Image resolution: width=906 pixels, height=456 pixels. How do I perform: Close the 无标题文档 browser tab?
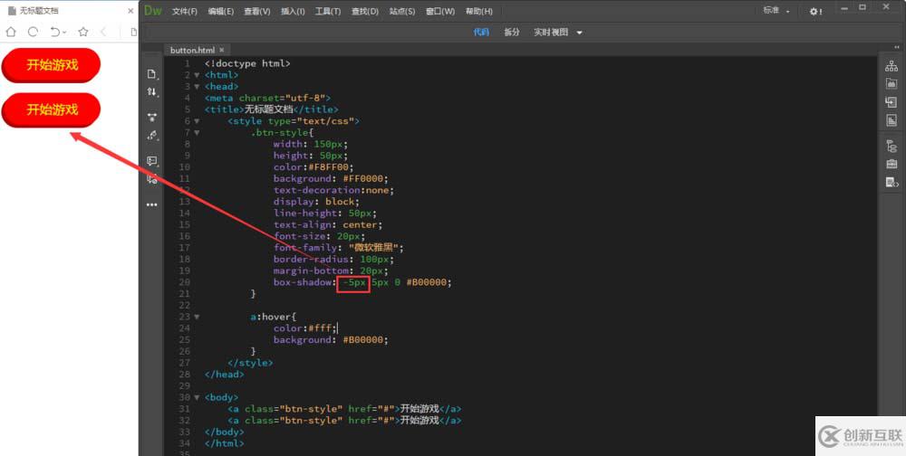click(130, 11)
